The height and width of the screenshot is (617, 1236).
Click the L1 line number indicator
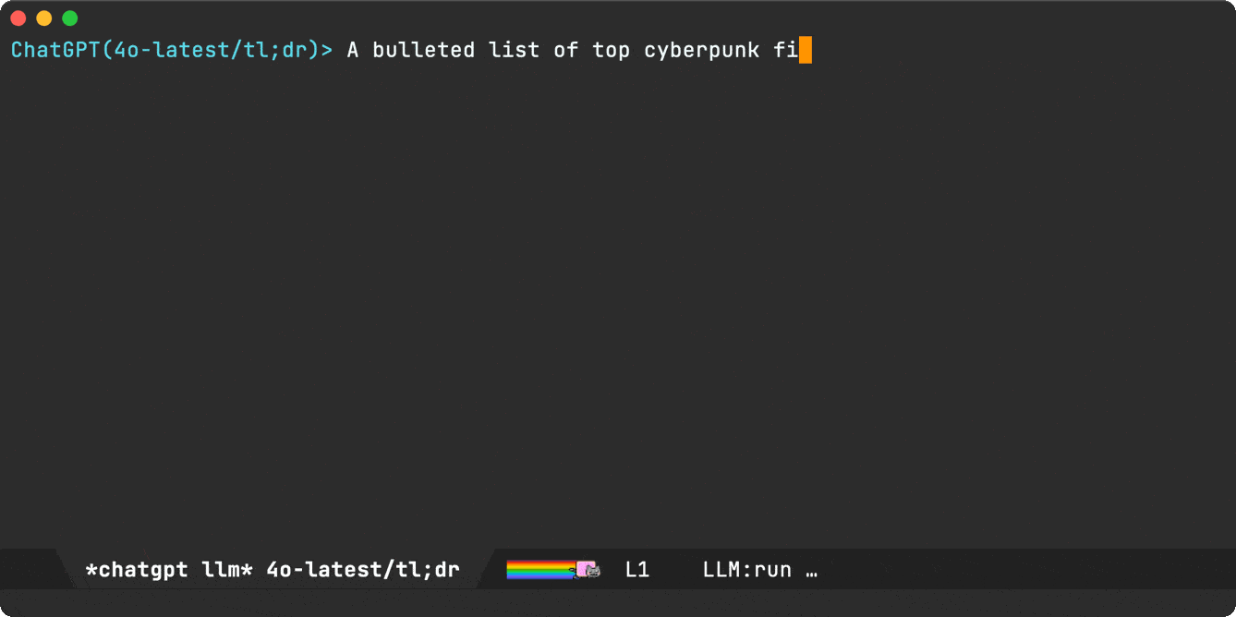click(x=637, y=570)
